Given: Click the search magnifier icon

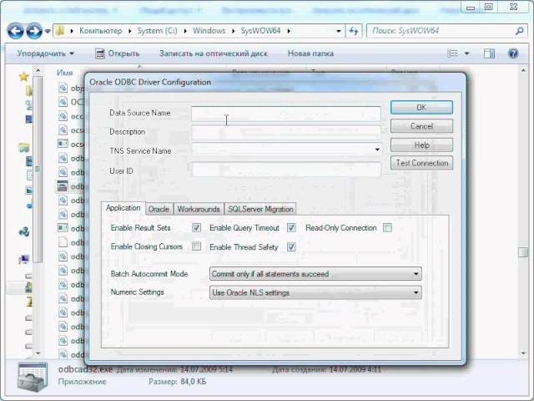Looking at the screenshot, I should (x=519, y=31).
